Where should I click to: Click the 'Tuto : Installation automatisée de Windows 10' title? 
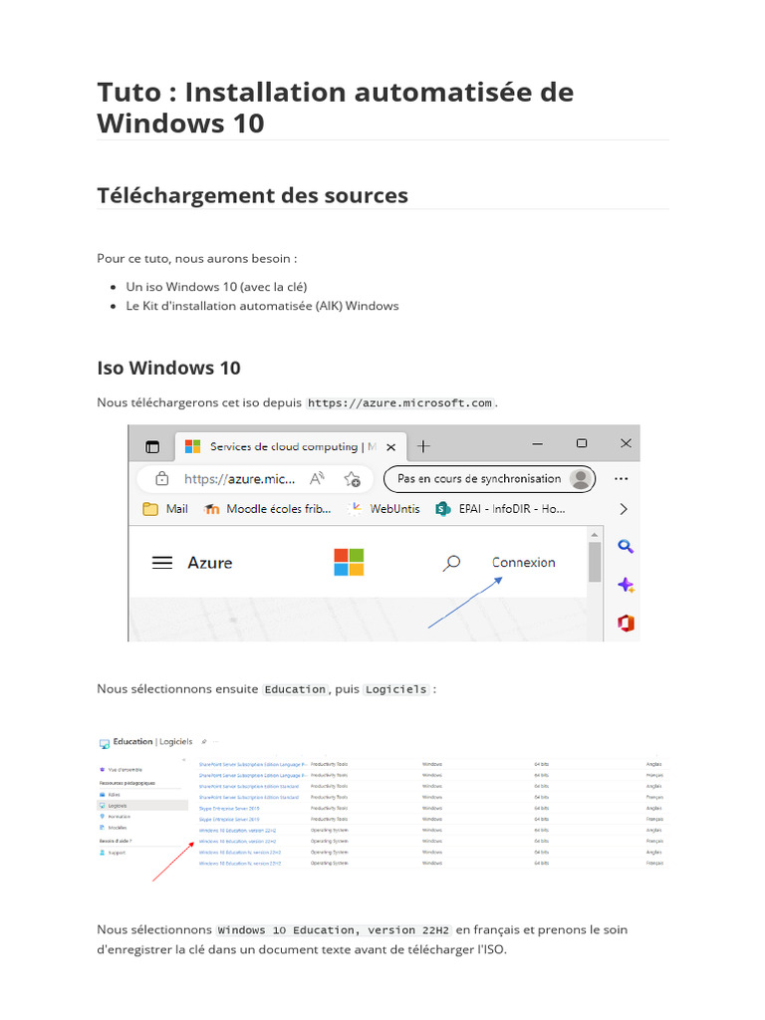[335, 108]
